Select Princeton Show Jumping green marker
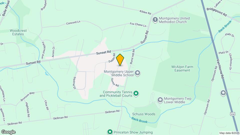The height and width of the screenshot is (135, 240). [x=110, y=132]
